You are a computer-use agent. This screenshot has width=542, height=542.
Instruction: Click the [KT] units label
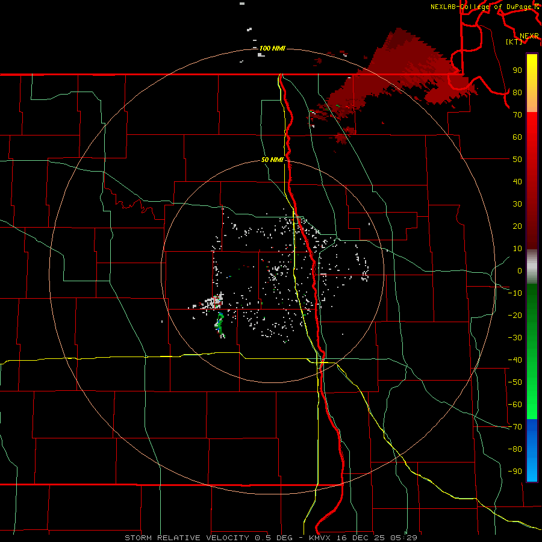514,42
